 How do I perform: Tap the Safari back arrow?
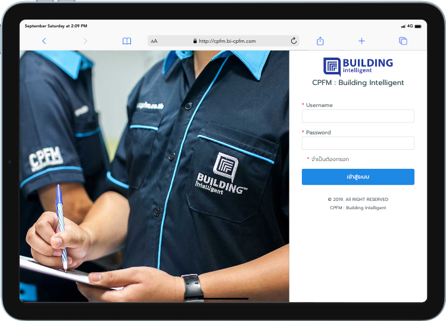pos(43,41)
